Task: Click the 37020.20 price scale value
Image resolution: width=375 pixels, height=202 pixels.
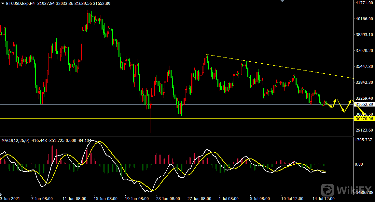Action: click(x=364, y=51)
